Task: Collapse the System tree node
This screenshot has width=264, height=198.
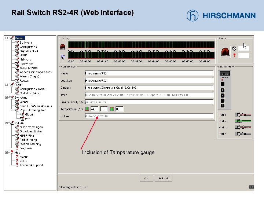Action: pyautogui.click(x=6, y=38)
